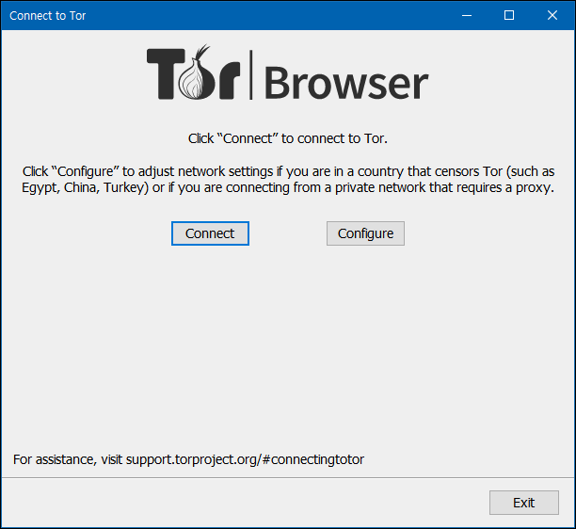576x529 pixels.
Task: Maximize the Connect to Tor window
Action: pos(509,15)
